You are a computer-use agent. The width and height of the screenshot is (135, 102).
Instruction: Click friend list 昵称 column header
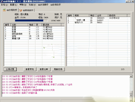coord(81,16)
